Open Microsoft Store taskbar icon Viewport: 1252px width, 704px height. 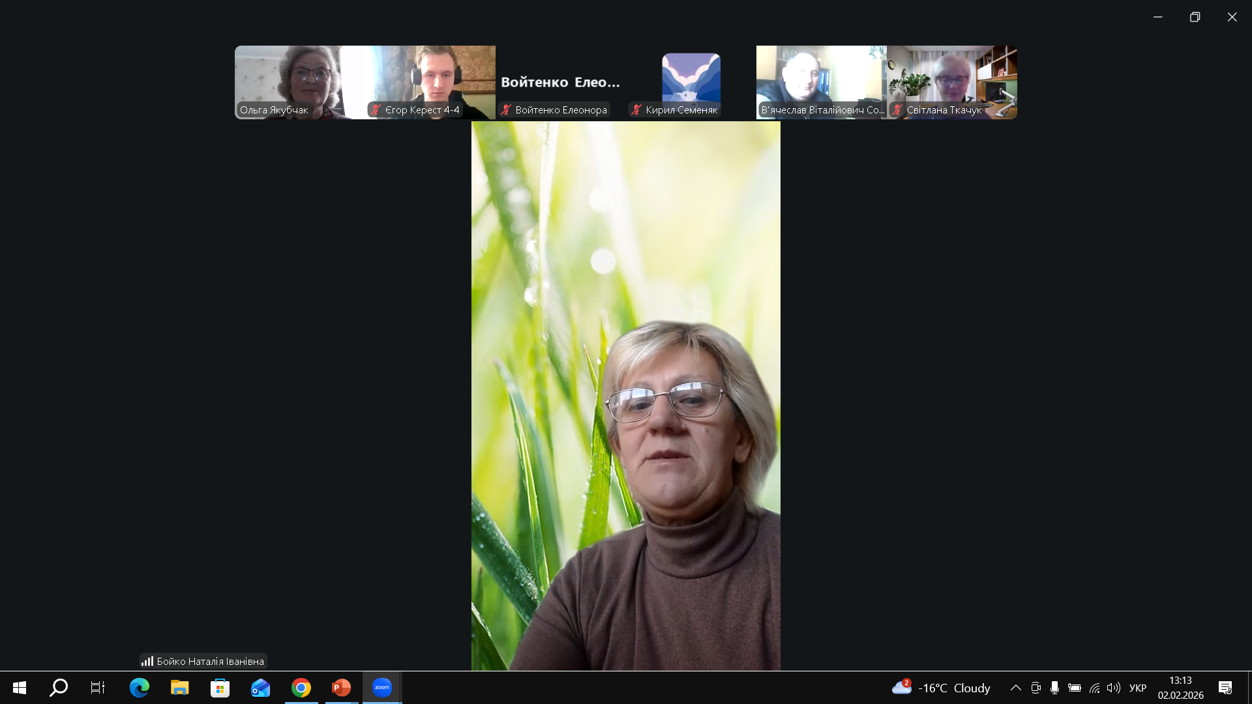coord(220,688)
